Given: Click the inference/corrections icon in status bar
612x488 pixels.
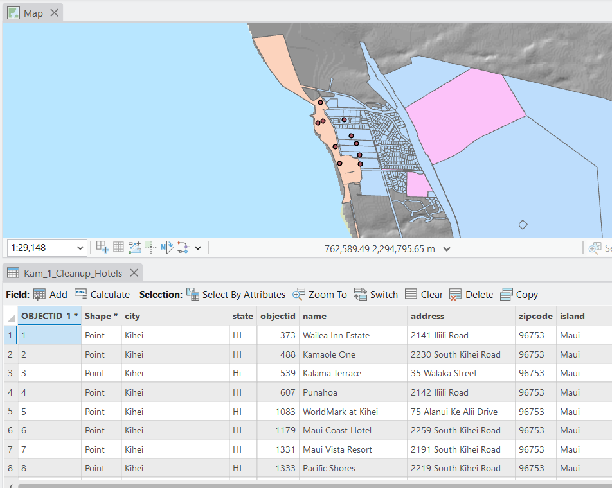Looking at the screenshot, I should [x=150, y=247].
